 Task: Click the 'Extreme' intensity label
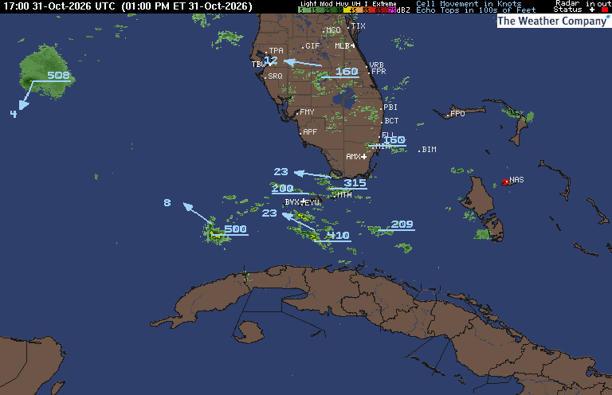click(x=384, y=3)
